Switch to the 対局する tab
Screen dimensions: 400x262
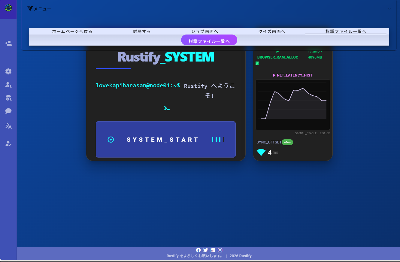pyautogui.click(x=142, y=31)
